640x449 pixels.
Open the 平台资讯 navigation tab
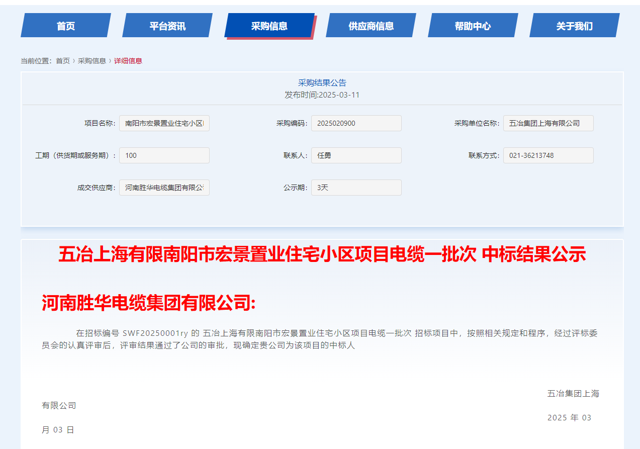(166, 25)
